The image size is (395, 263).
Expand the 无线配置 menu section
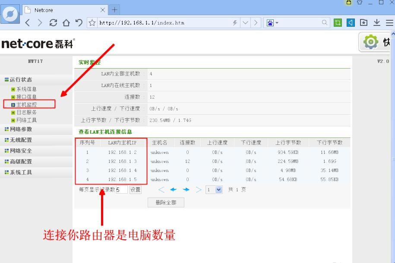pyautogui.click(x=21, y=140)
